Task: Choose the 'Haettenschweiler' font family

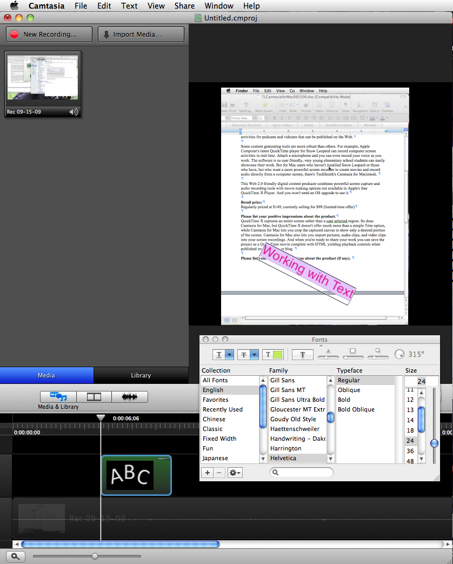Action: pos(295,429)
